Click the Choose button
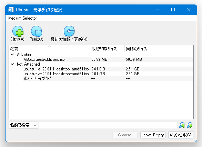Image resolution: width=202 pixels, height=147 pixels. pos(125,135)
